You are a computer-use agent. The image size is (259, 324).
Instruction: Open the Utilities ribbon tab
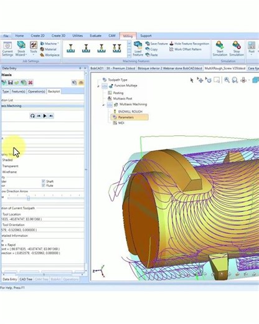(77, 36)
